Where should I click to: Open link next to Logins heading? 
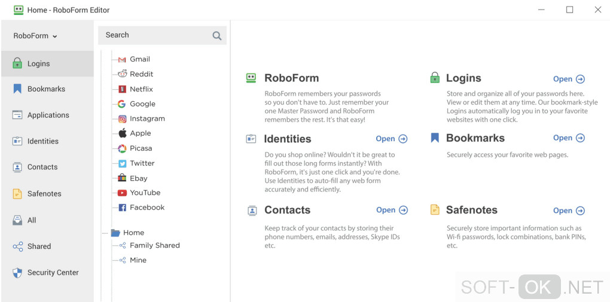click(569, 79)
